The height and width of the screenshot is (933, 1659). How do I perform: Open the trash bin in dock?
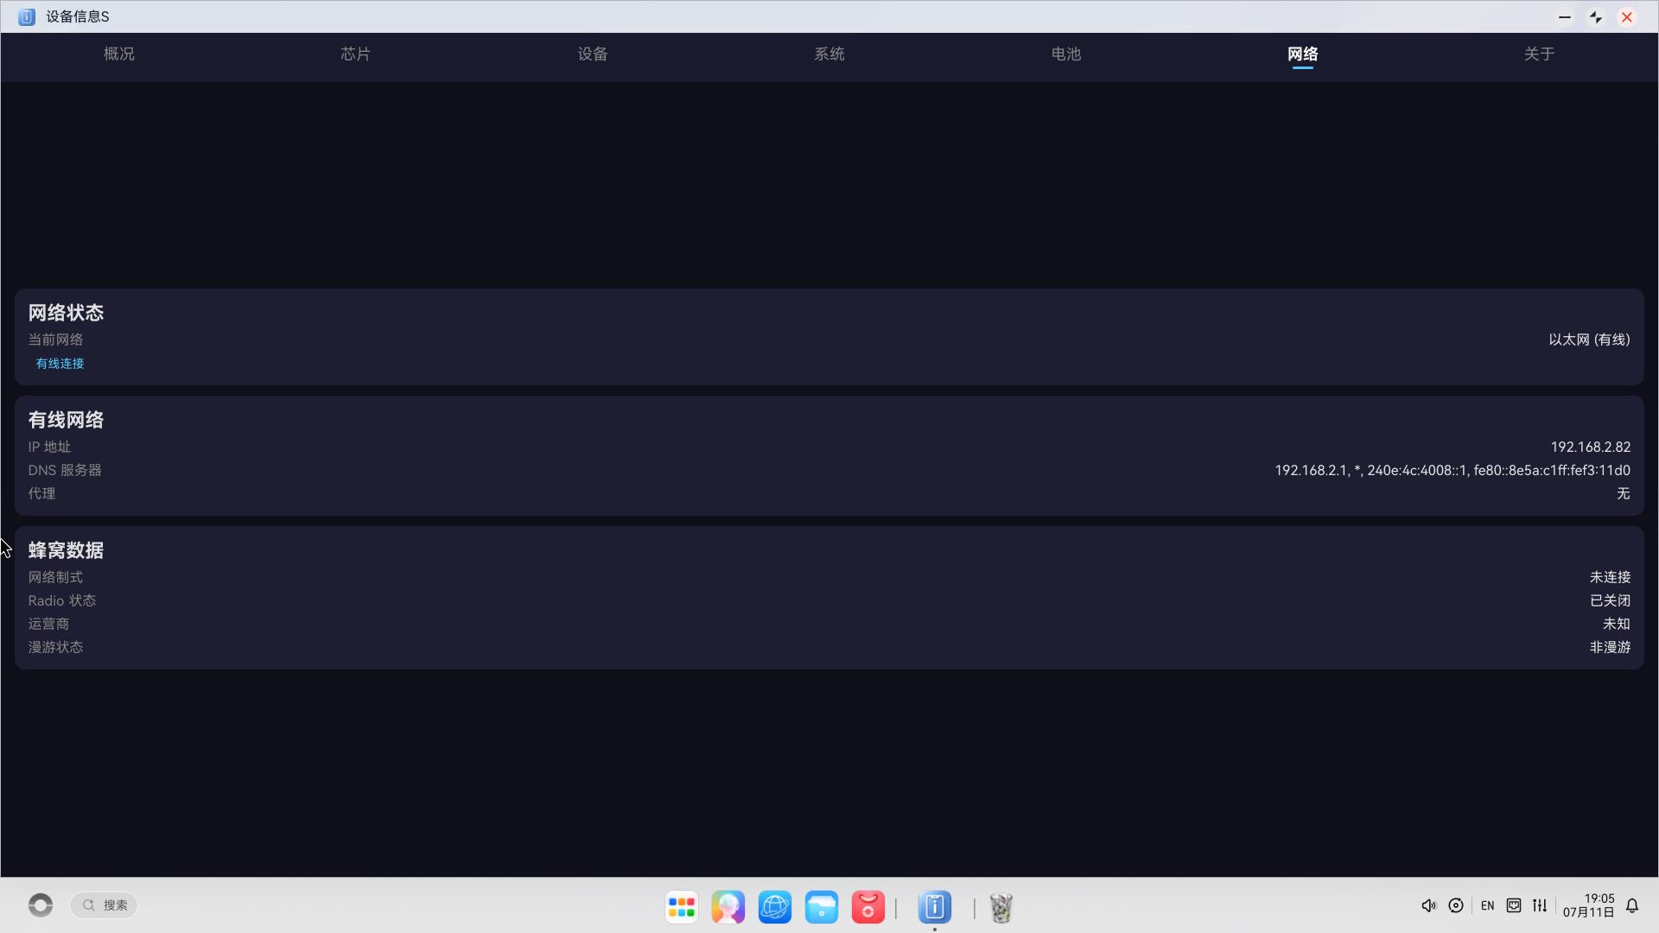click(1001, 907)
